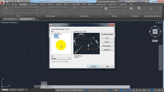Click the Ändern... button
This screenshot has width=164, height=92.
coord(107,42)
